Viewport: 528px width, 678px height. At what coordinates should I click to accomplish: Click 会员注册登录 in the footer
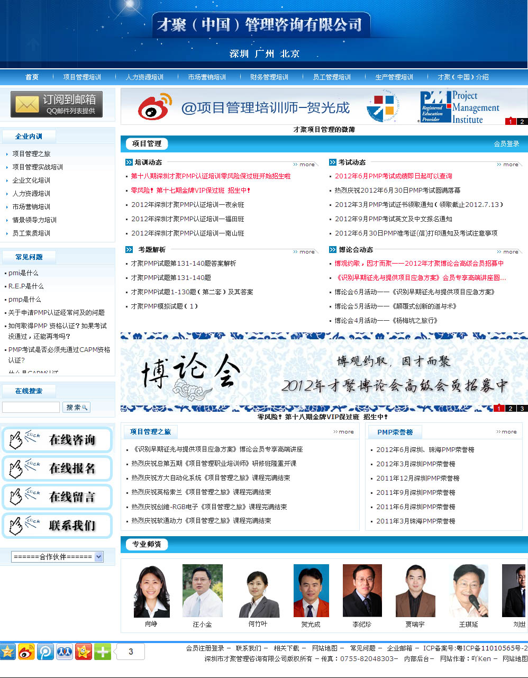coord(205,648)
